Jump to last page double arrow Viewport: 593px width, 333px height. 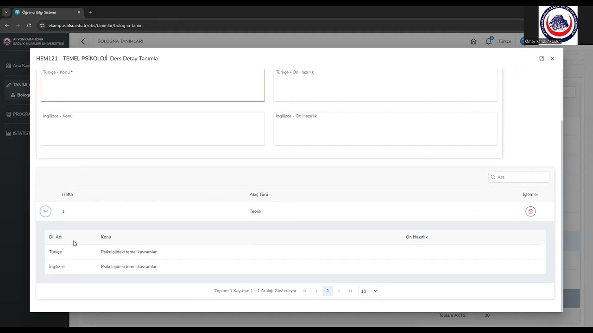350,291
